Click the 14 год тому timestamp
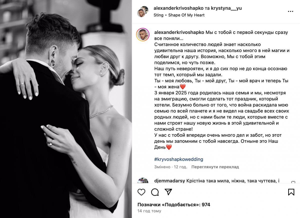The width and height of the screenshot is (300, 218). (149, 211)
